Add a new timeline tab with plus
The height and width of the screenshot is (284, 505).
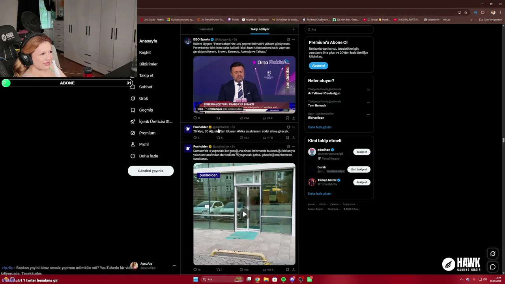click(293, 29)
